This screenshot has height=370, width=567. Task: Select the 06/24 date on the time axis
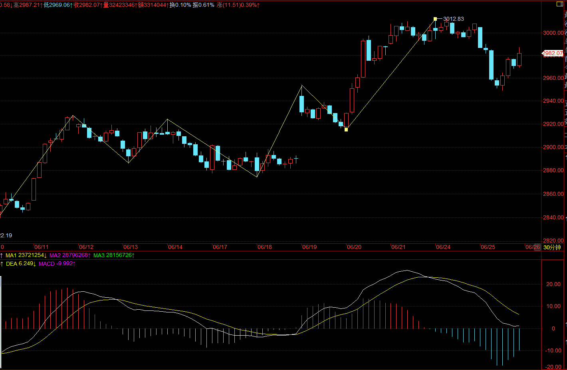coord(443,247)
